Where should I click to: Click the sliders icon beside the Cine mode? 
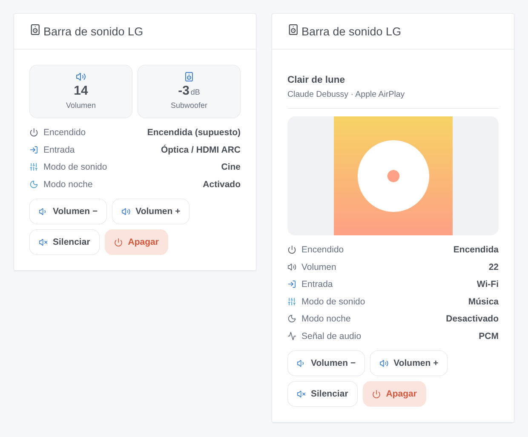[34, 167]
